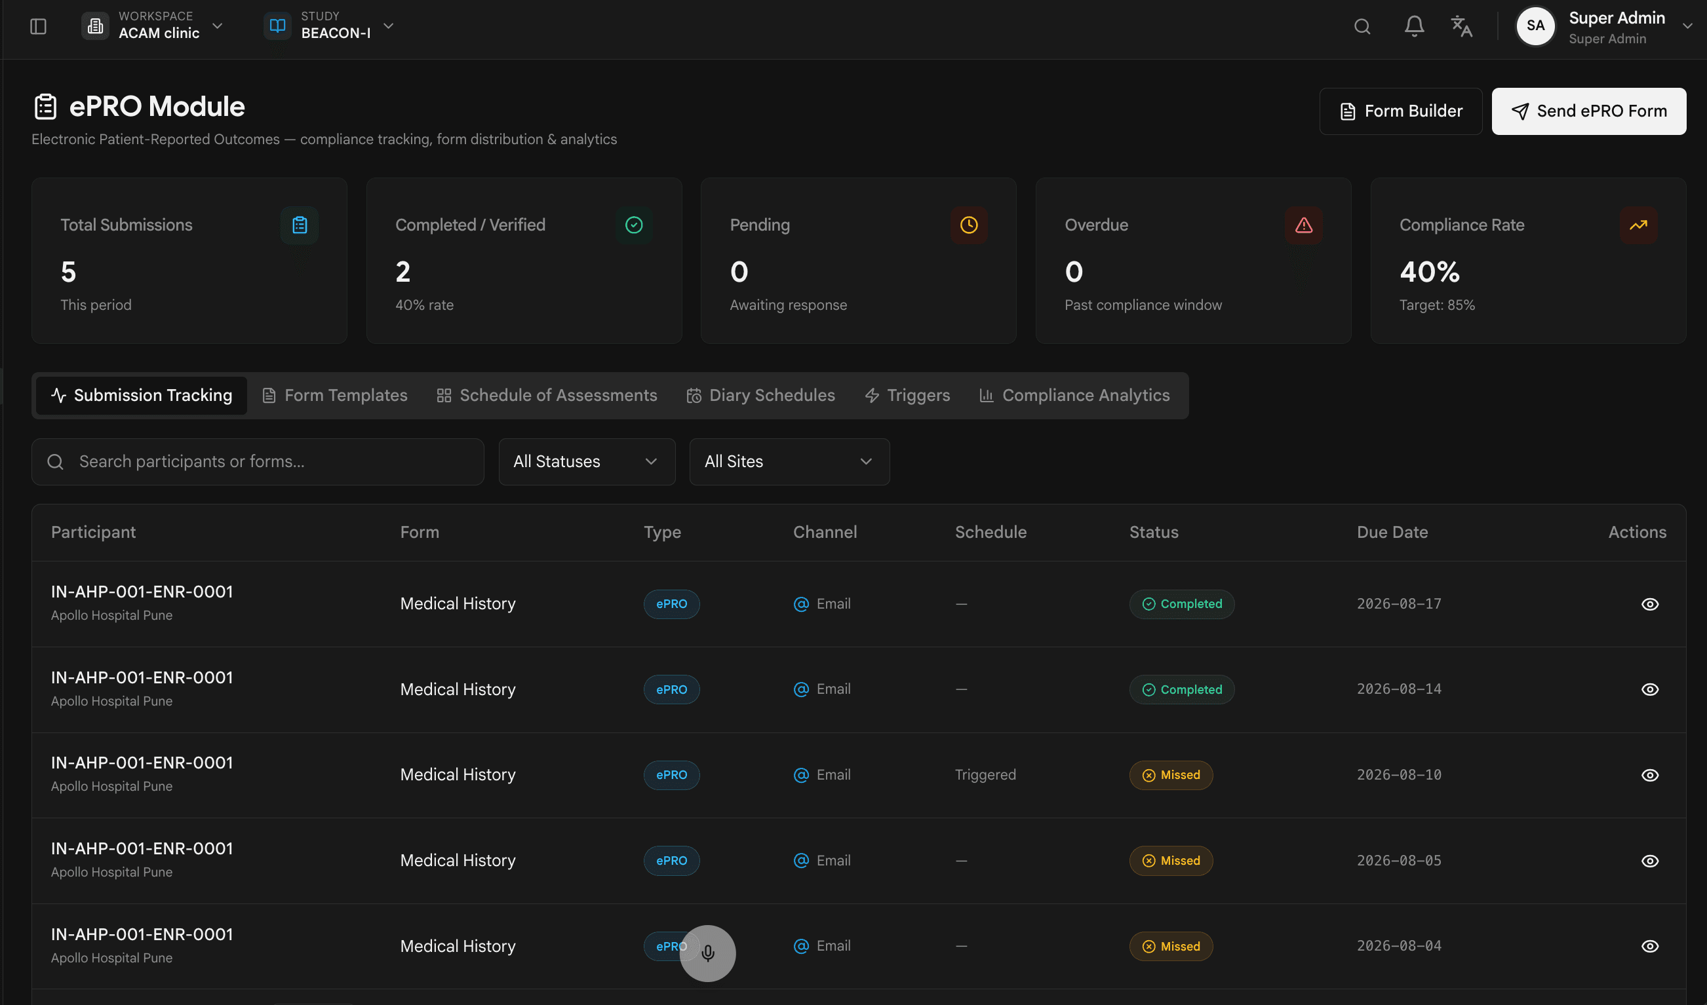Screen dimensions: 1707x1005
Task: Open the language translate icon
Action: click(1461, 26)
